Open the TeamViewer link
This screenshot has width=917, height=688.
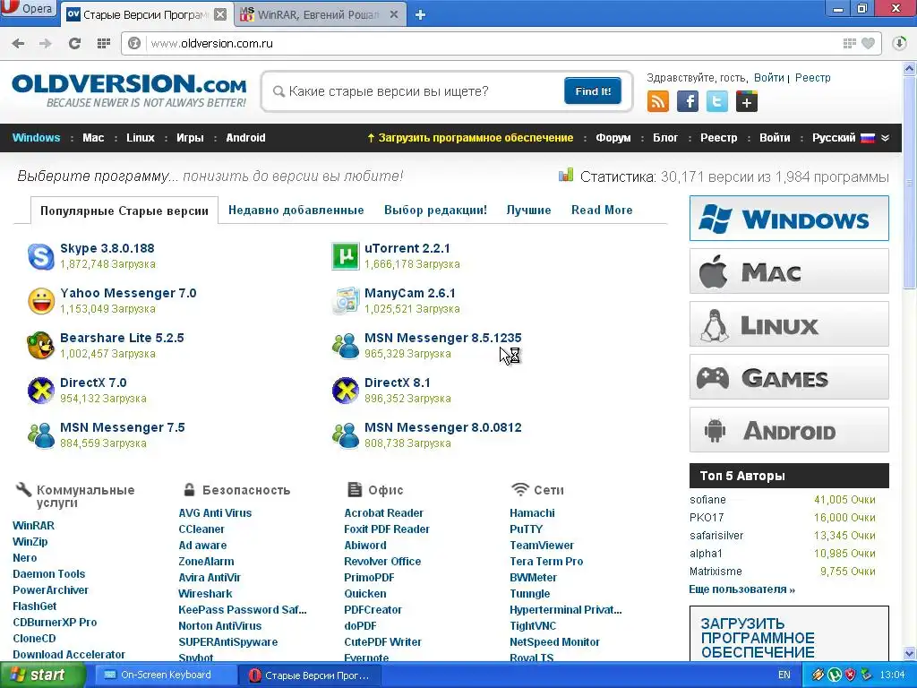542,546
